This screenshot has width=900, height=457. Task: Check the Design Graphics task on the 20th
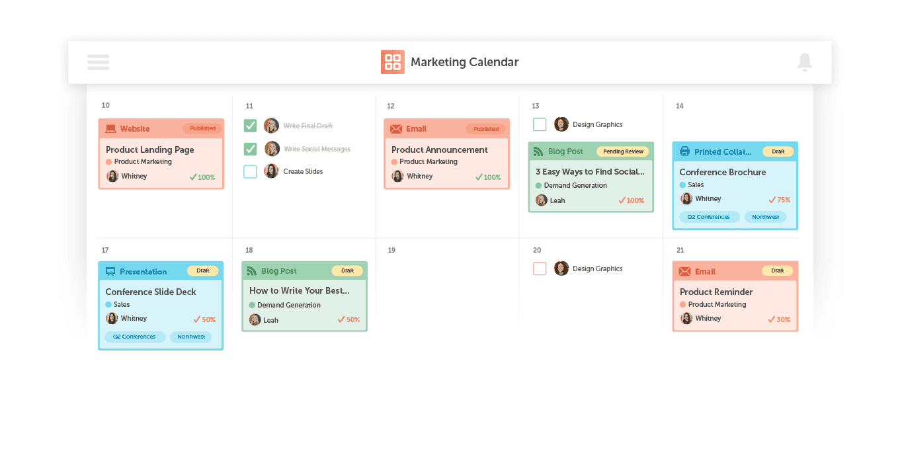(x=540, y=269)
